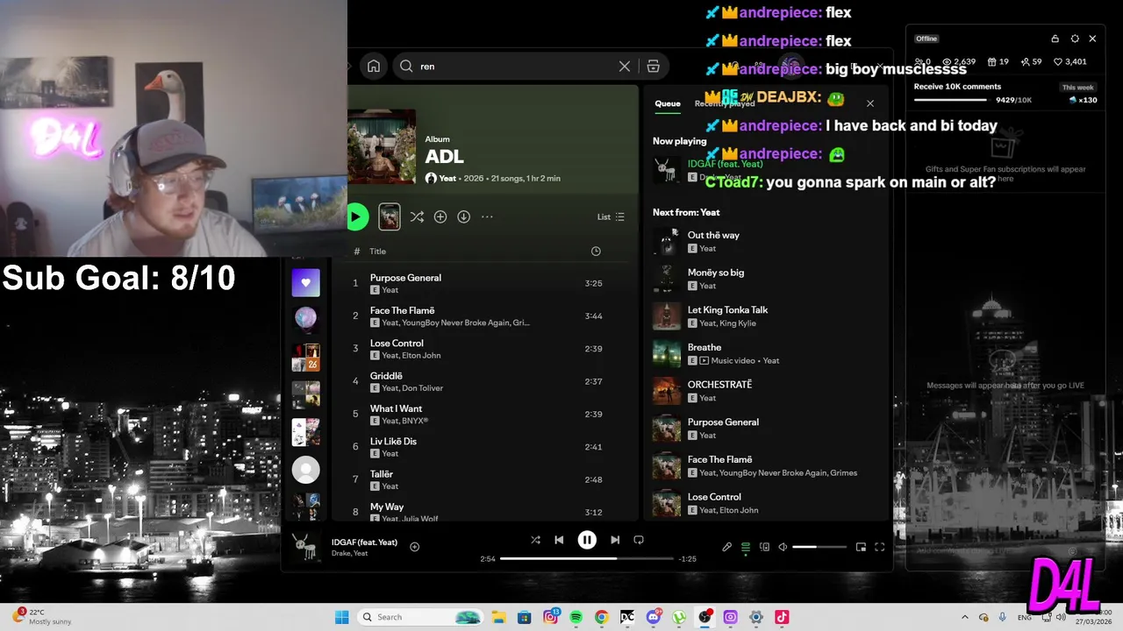Screen dimensions: 1123x631
Task: Skip to previous track
Action: [559, 540]
